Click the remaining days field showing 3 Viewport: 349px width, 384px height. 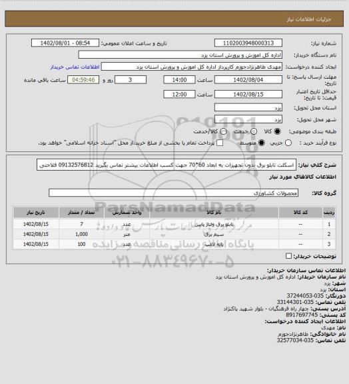coord(131,80)
